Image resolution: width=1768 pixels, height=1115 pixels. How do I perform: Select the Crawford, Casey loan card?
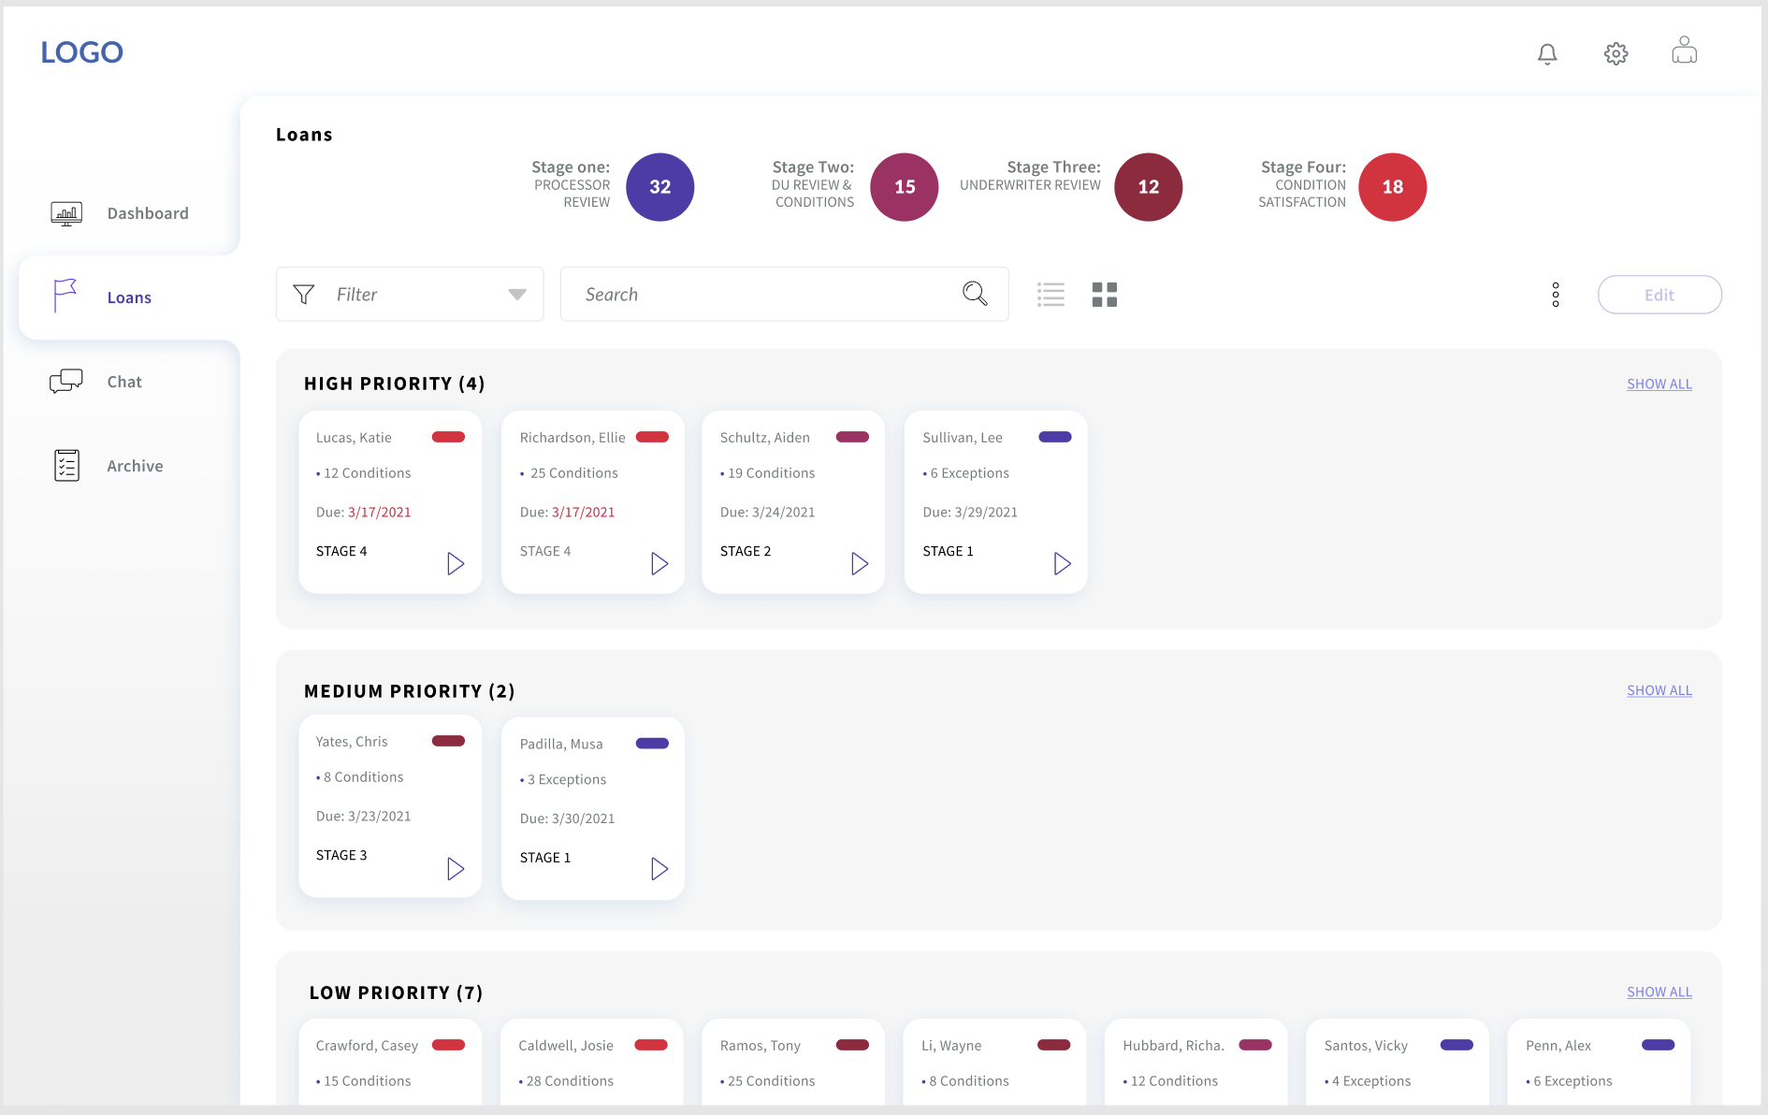(x=390, y=1063)
